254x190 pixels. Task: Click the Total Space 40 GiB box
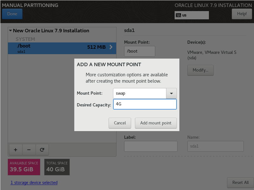(x=57, y=167)
